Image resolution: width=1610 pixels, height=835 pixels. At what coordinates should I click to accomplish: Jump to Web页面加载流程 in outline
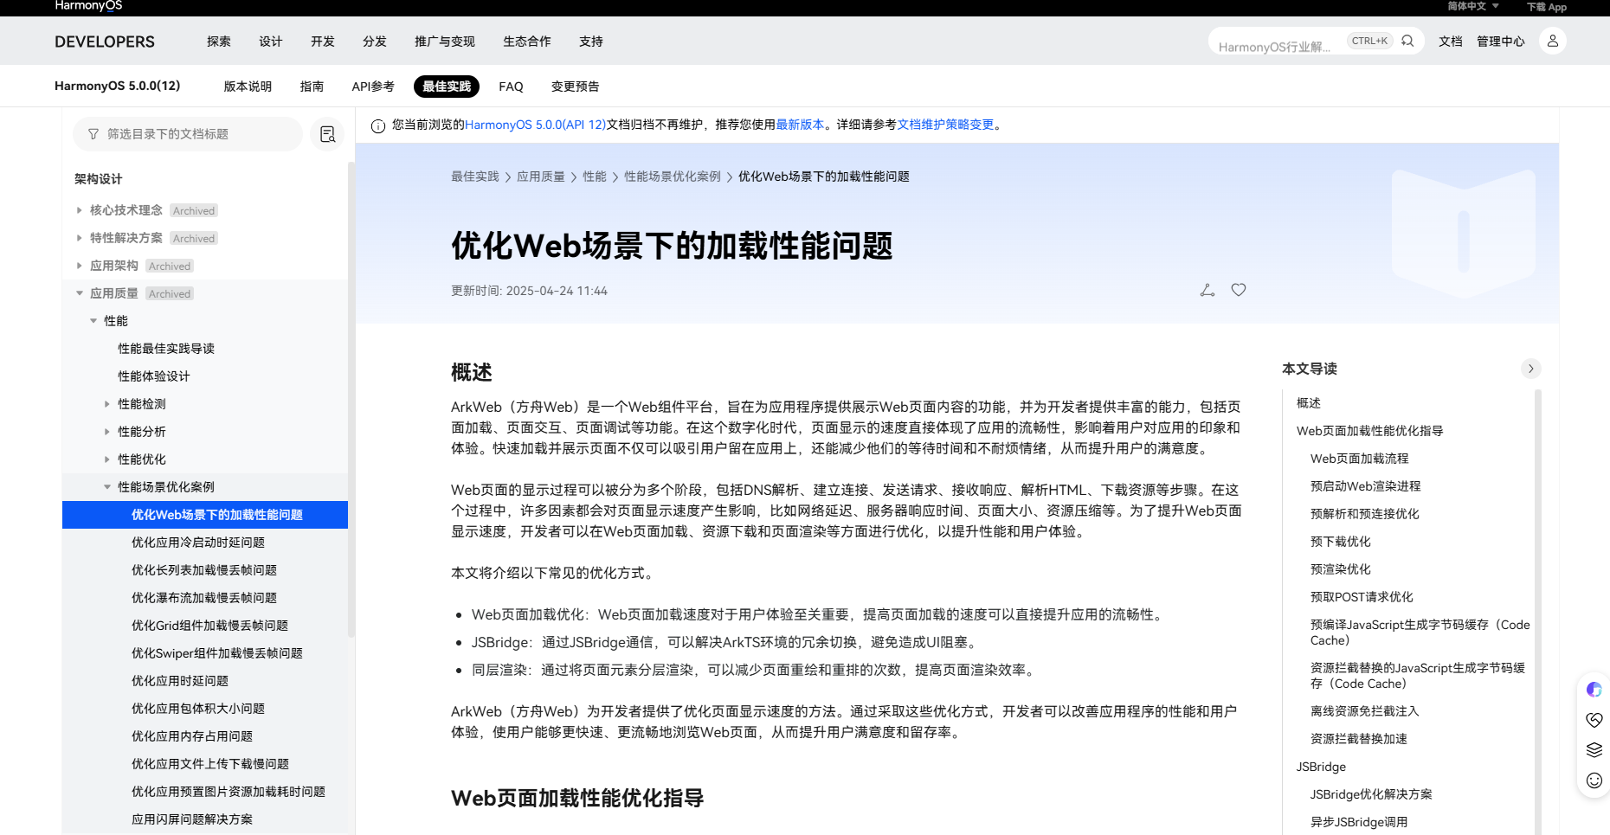tap(1359, 459)
